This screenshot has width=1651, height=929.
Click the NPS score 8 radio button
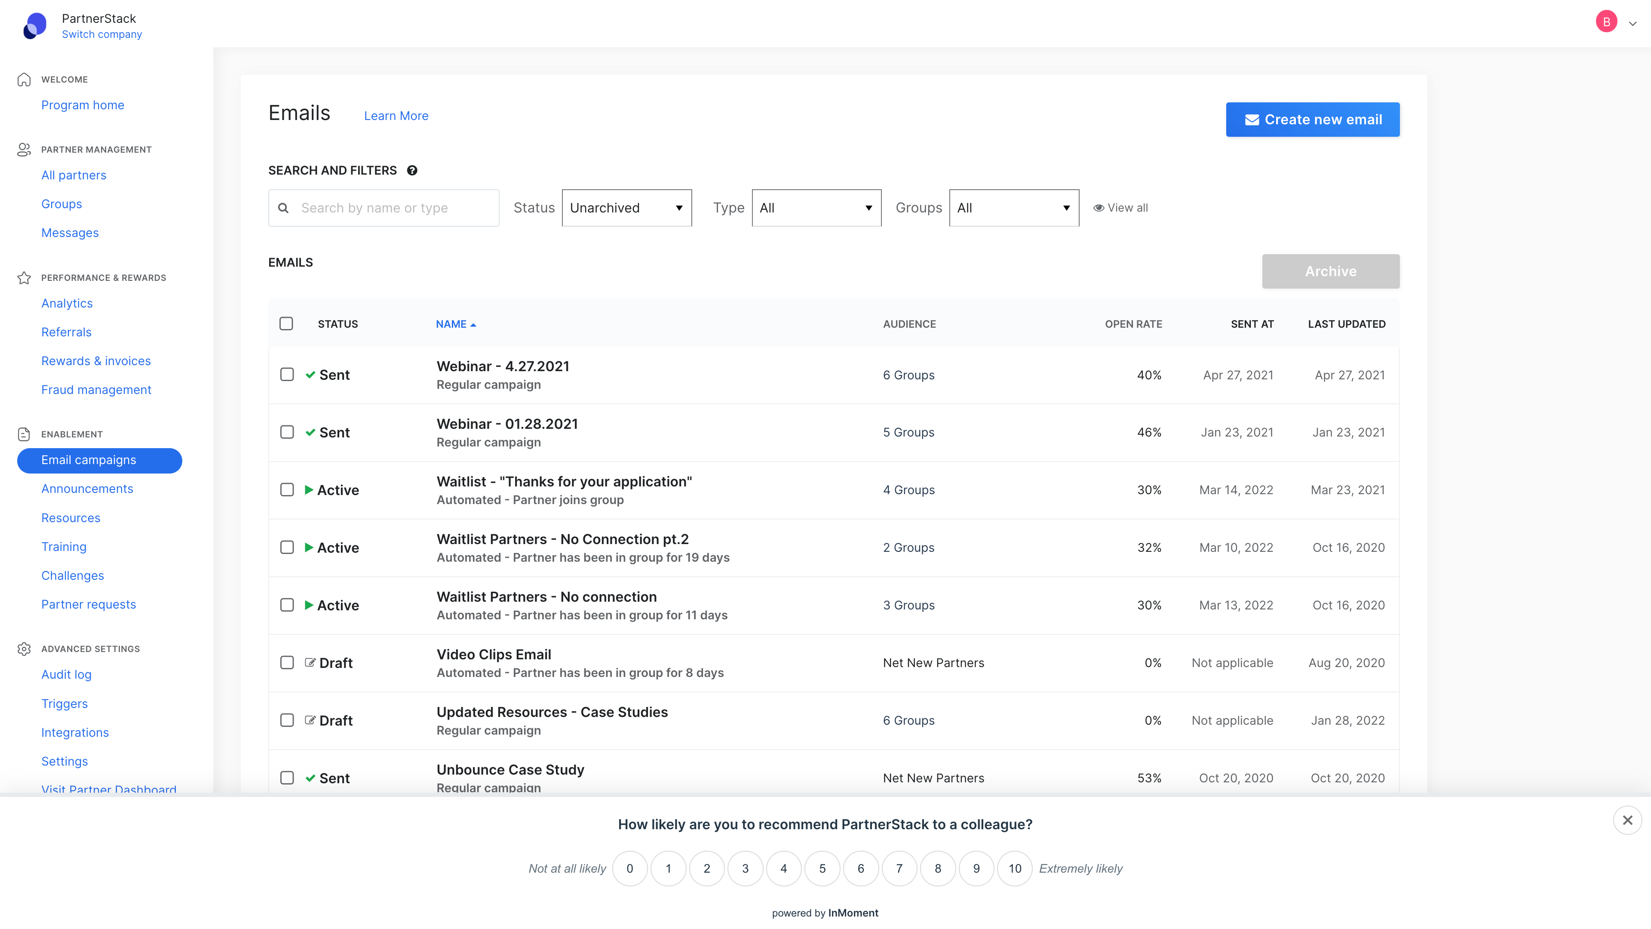[x=938, y=868]
